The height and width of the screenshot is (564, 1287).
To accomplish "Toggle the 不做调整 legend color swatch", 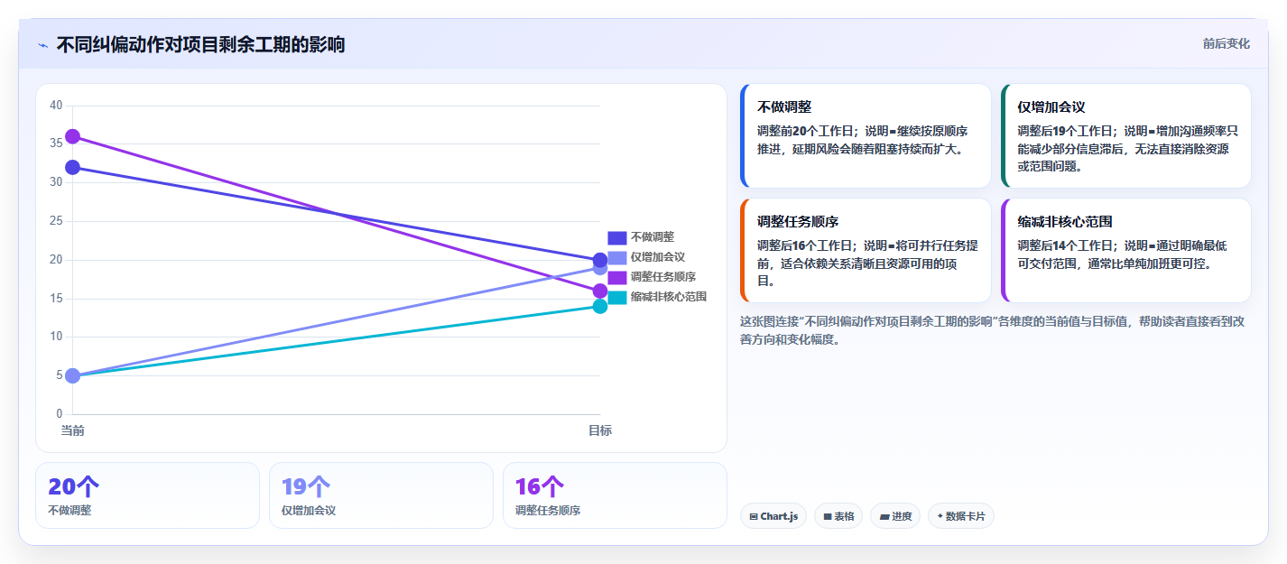I will click(616, 237).
